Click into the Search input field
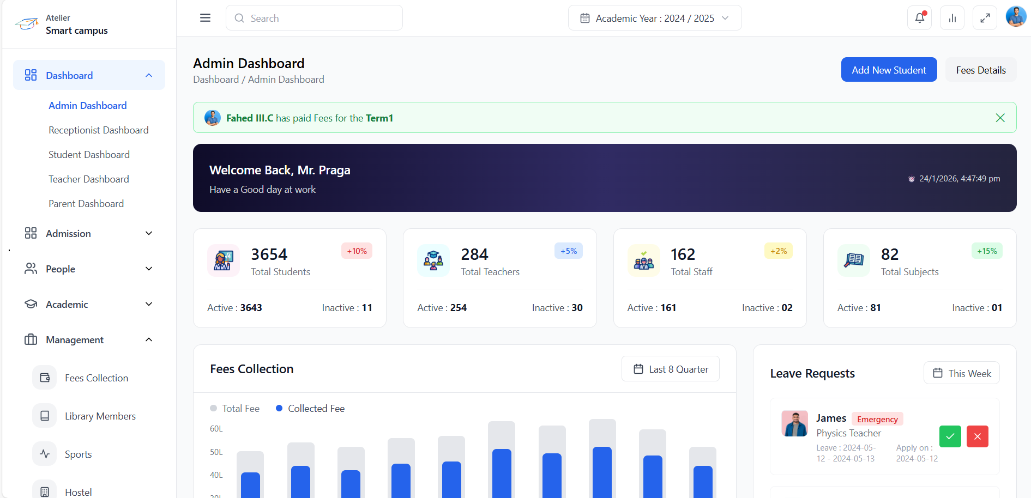 [322, 18]
